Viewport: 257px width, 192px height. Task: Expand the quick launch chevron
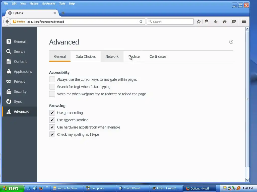click(47, 187)
